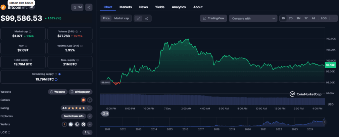
Task: Add Bitcoin to watchlist via star button
Action: coord(77,7)
